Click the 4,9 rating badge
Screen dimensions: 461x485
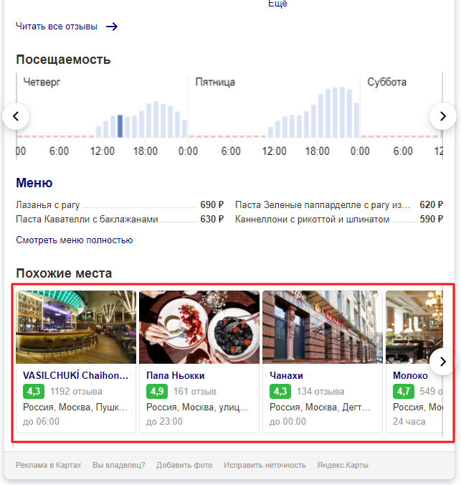(x=157, y=391)
